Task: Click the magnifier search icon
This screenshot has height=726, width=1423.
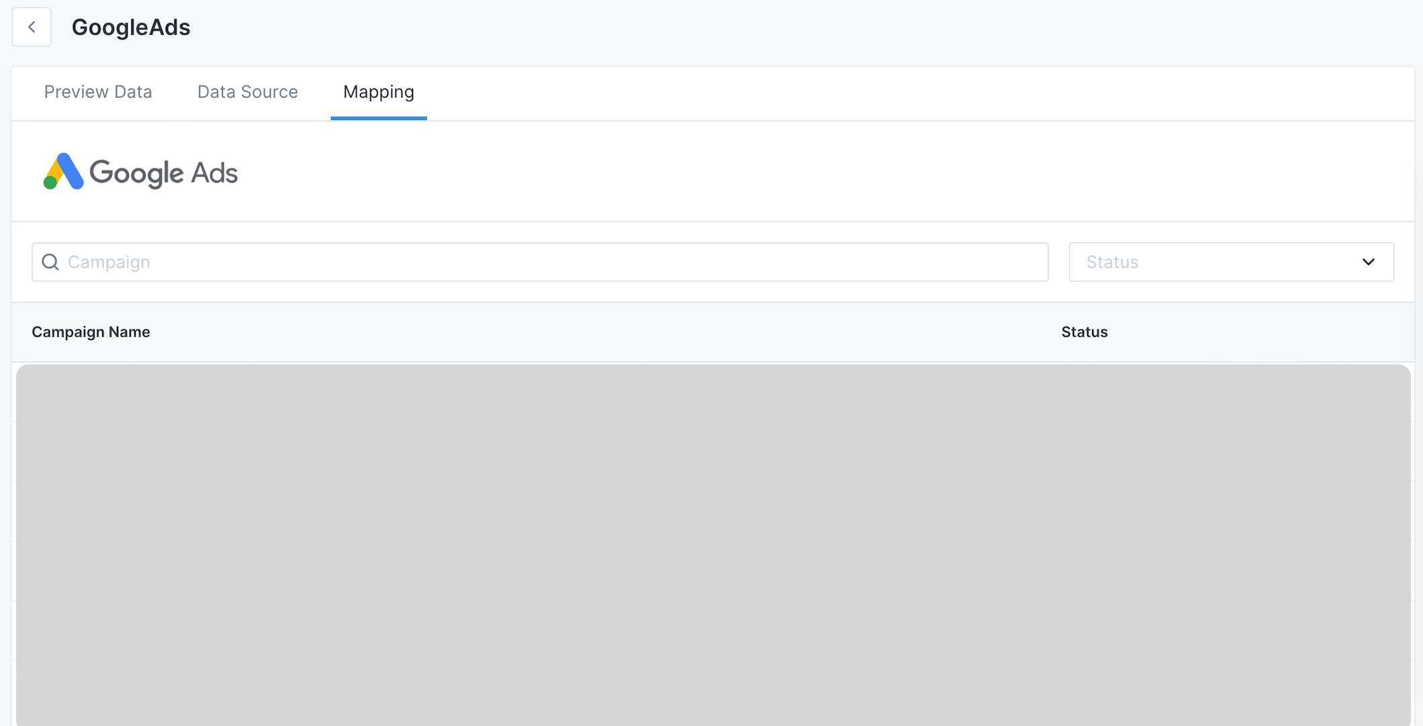Action: 50,262
